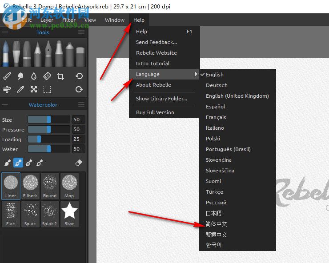Select the Round brush preset
This screenshot has height=263, width=329.
point(50,186)
